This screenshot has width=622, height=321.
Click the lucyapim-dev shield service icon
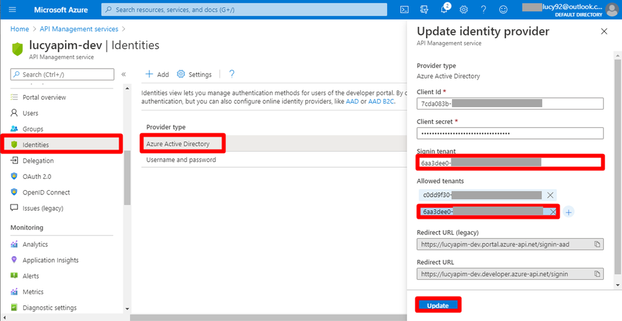coord(18,49)
